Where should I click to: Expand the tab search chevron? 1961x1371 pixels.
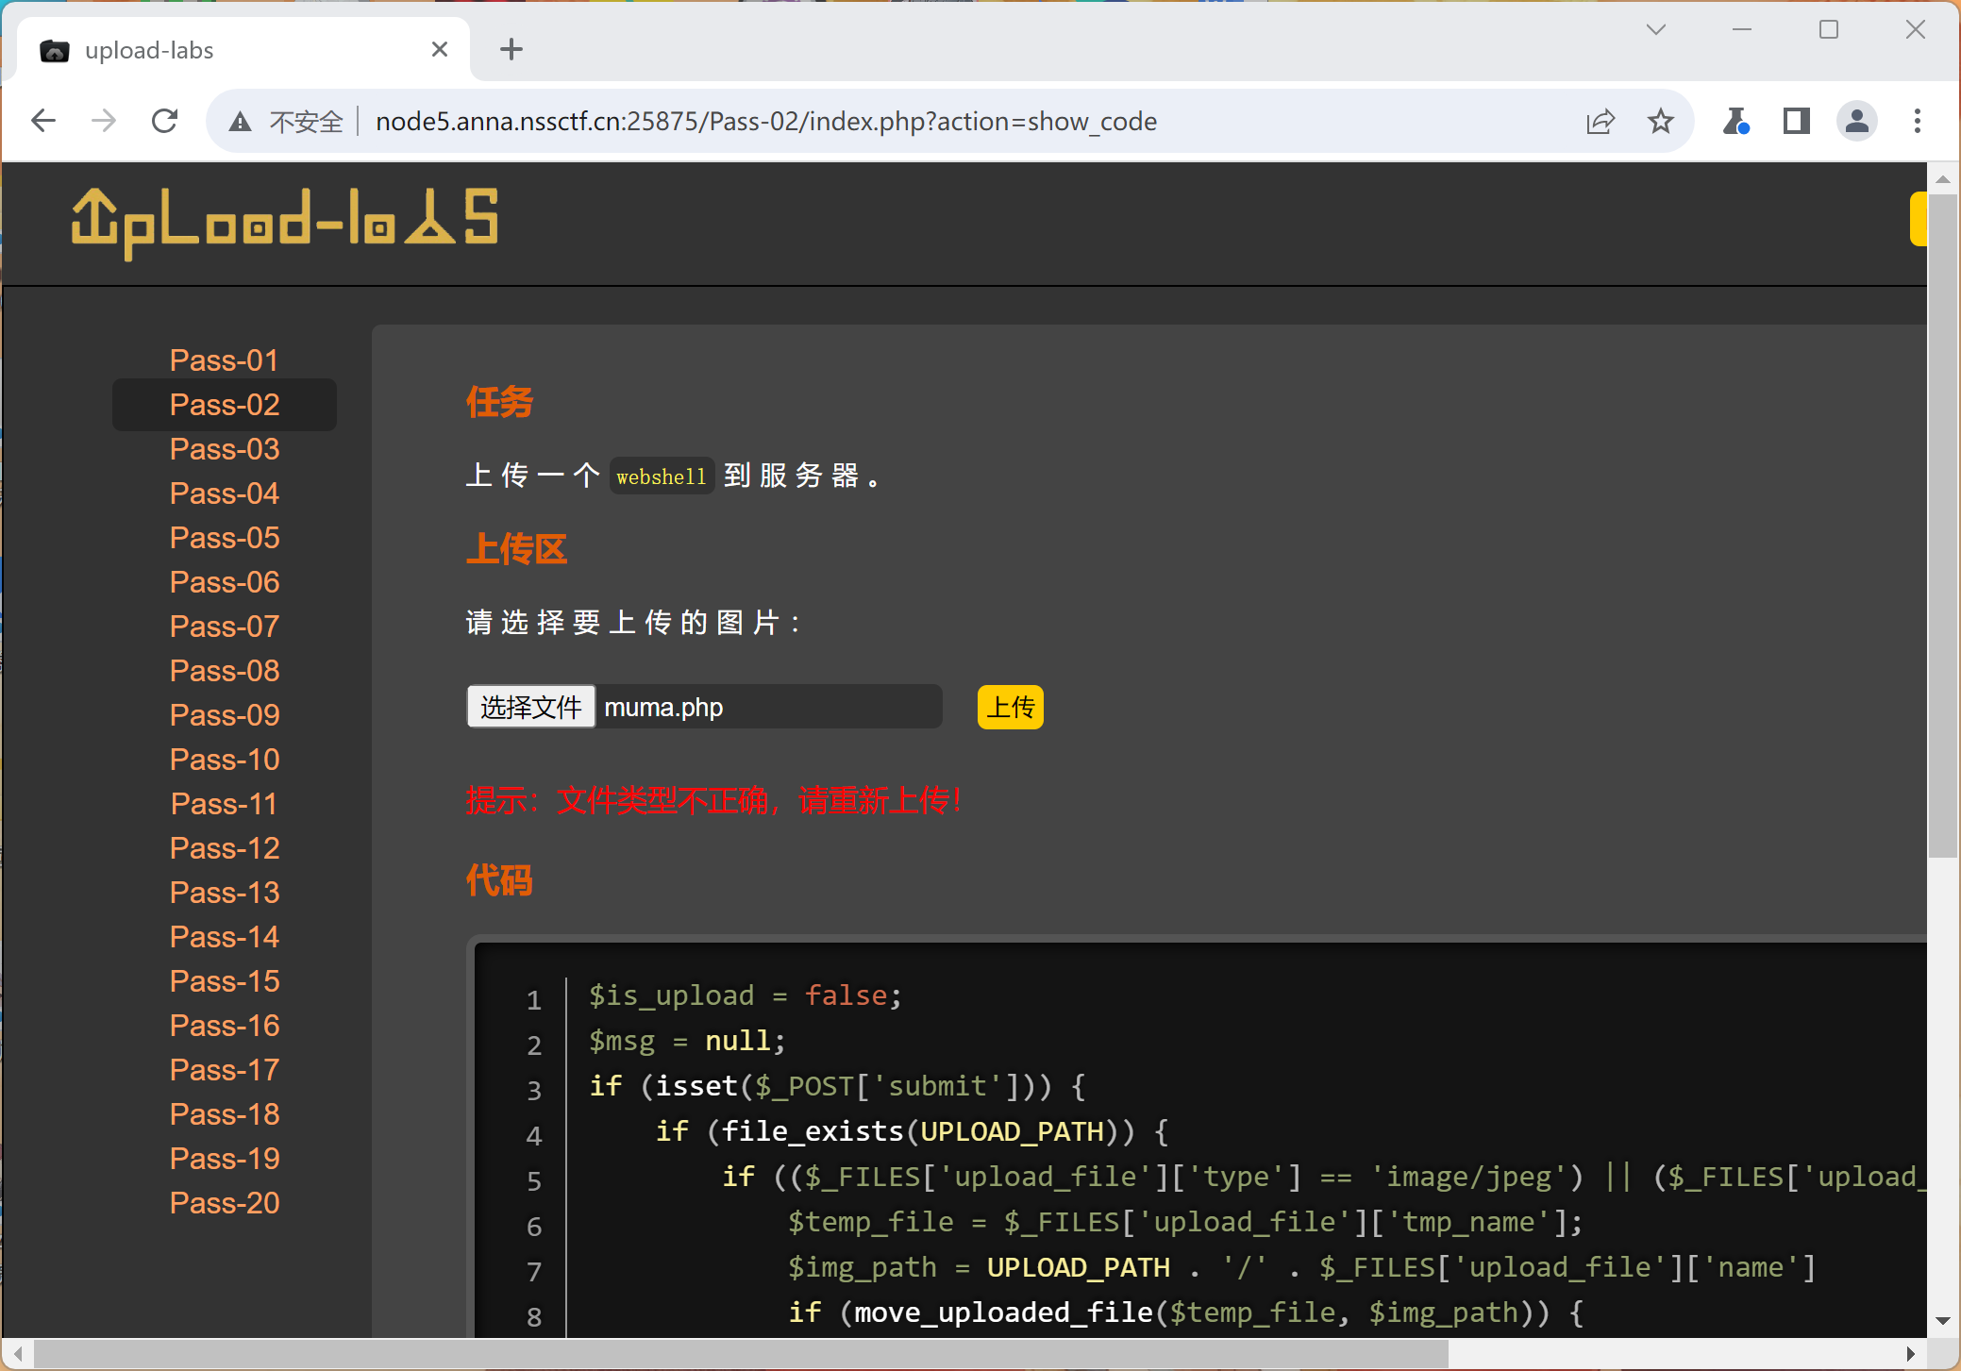tap(1655, 30)
